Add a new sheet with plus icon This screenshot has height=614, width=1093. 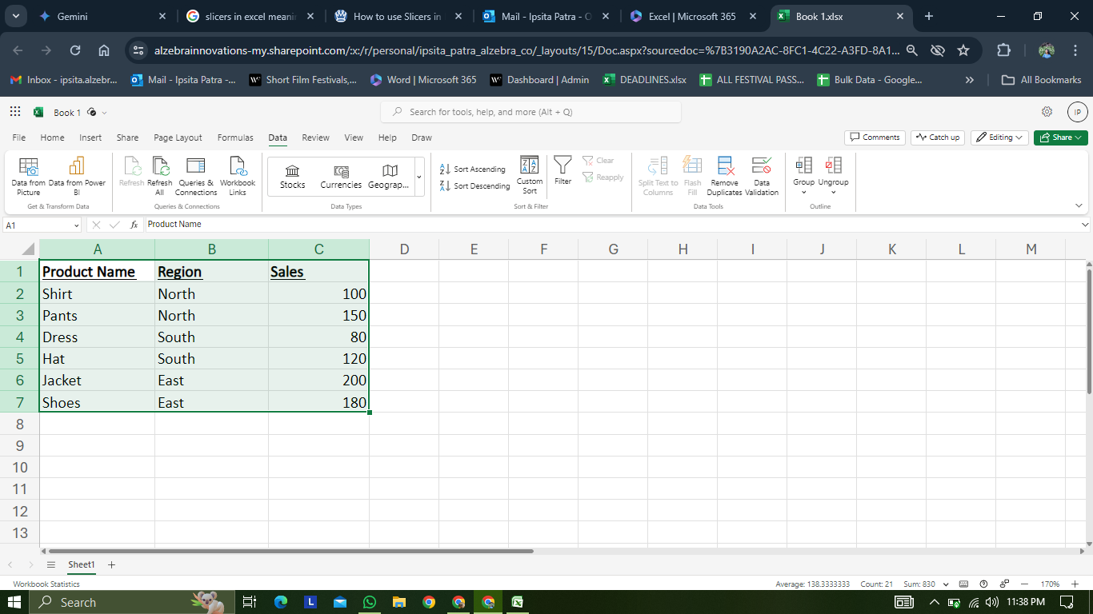click(111, 564)
